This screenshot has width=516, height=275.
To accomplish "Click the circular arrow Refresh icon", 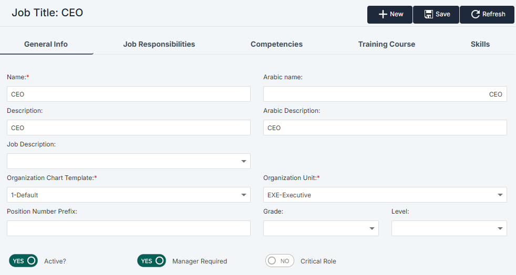I will click(475, 15).
